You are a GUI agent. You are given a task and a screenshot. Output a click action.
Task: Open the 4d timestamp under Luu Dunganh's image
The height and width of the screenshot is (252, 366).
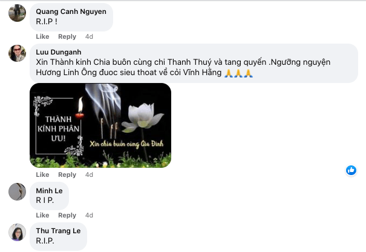(89, 174)
